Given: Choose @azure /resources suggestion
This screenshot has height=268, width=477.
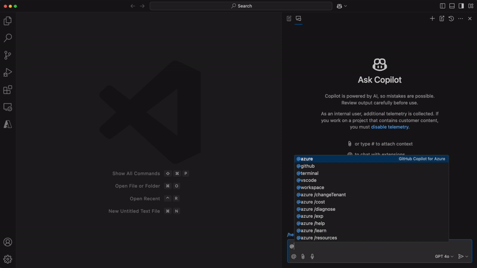Looking at the screenshot, I should coord(371,238).
